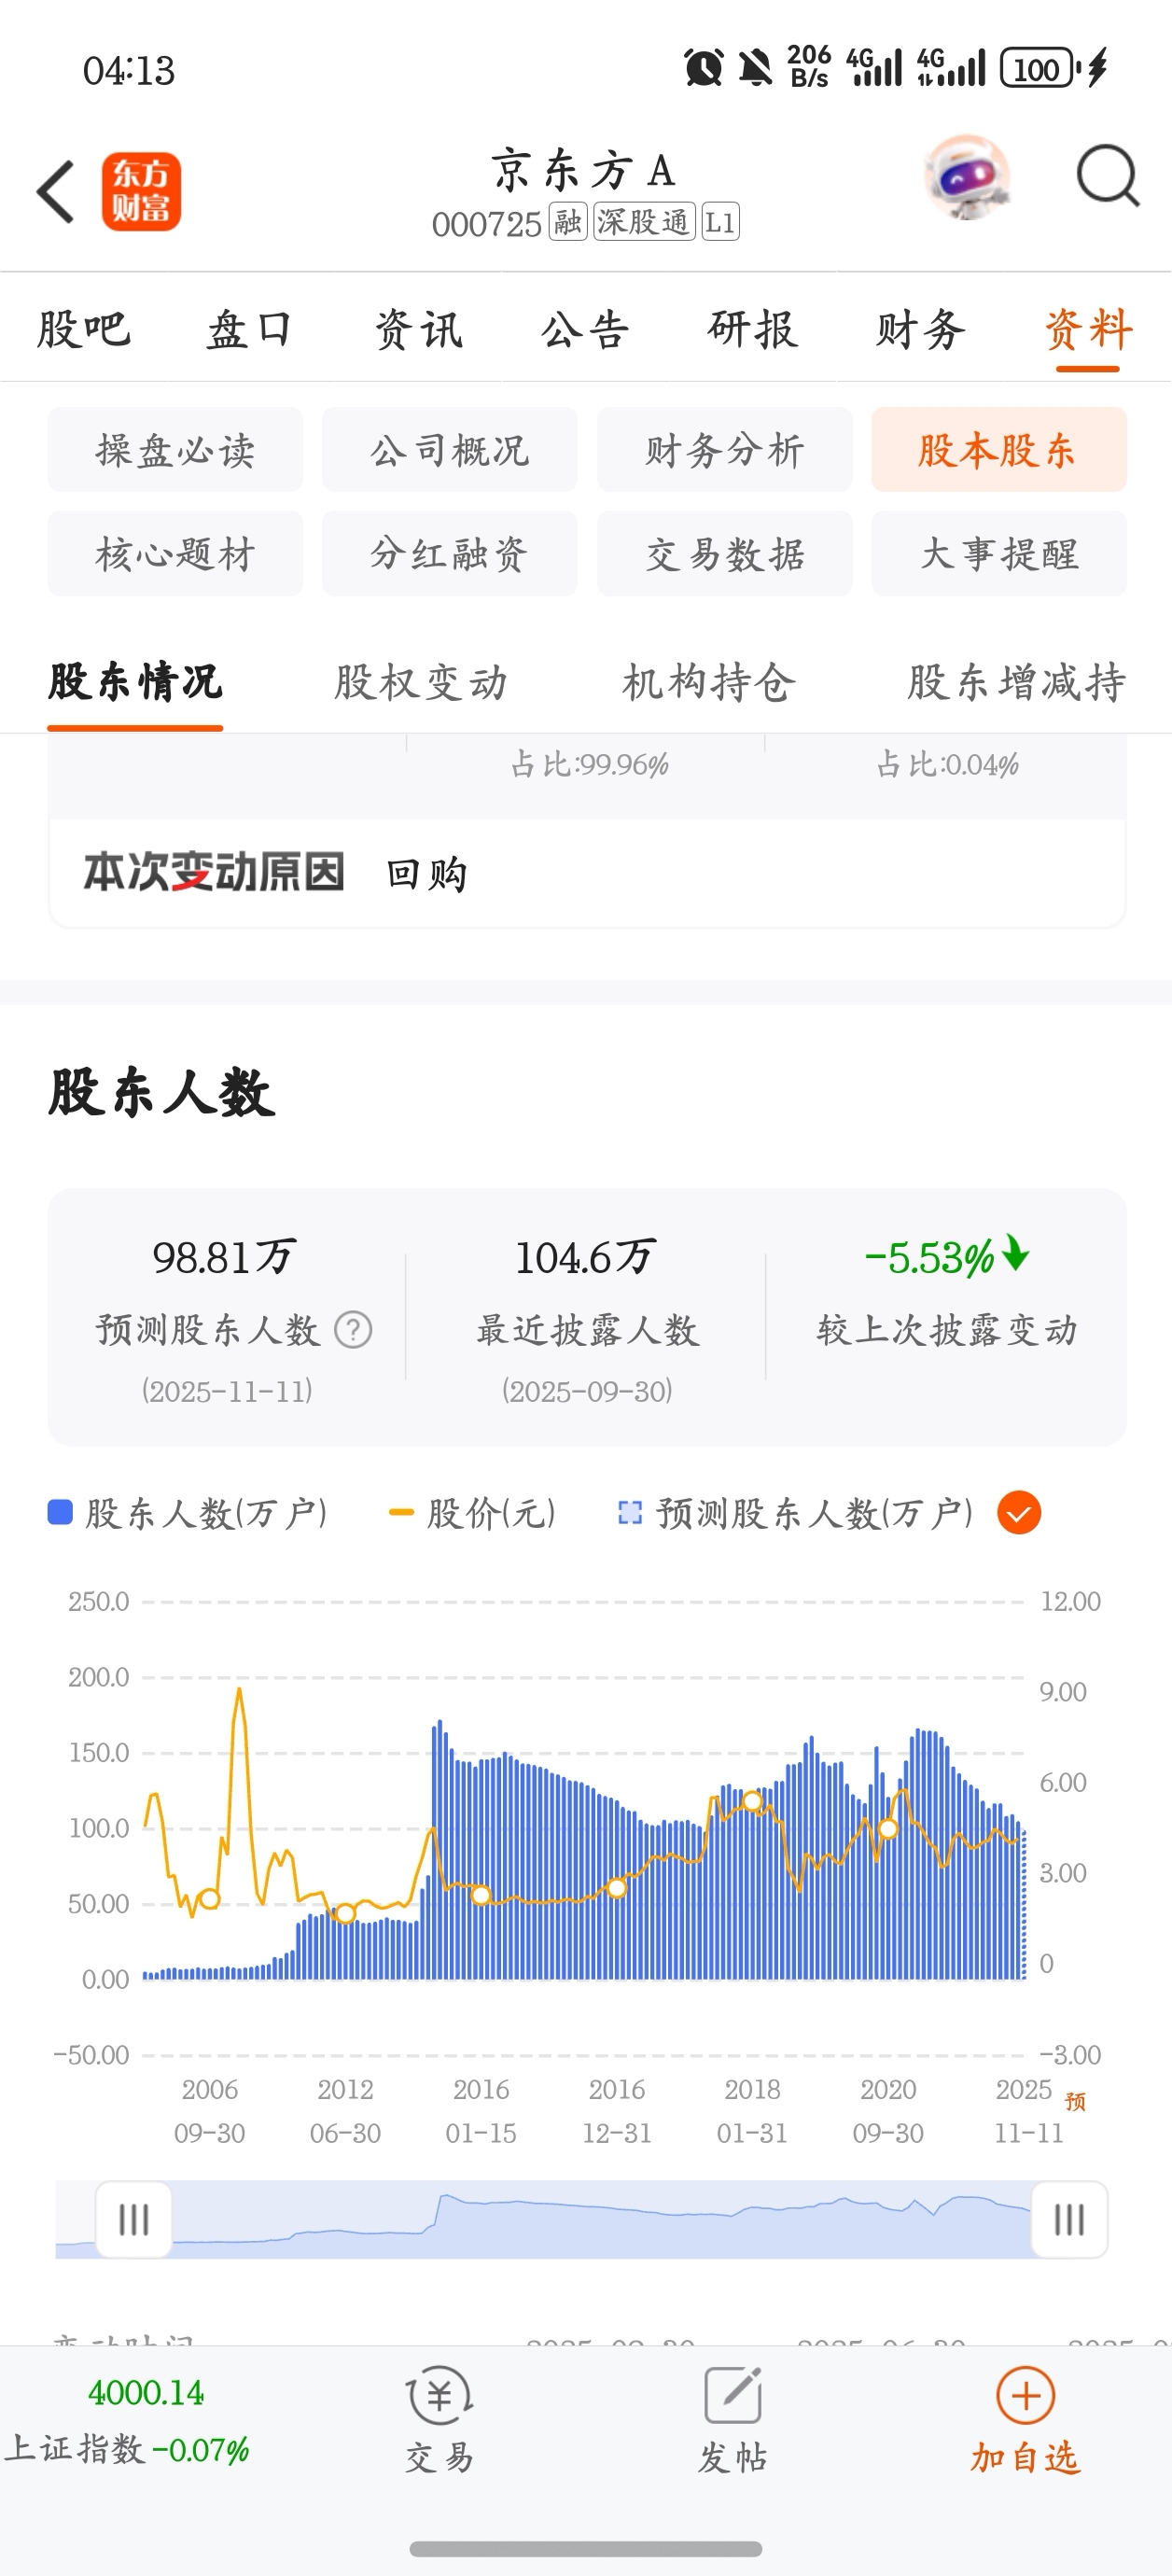Screen dimensions: 1172x2576
Task: Tap the search magnifier icon
Action: coord(1108,176)
